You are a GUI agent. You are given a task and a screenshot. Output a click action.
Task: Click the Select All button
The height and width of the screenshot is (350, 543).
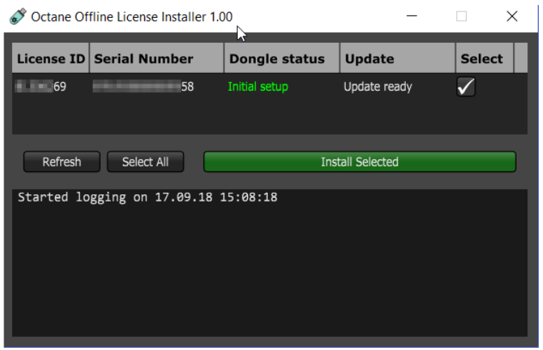coord(146,161)
